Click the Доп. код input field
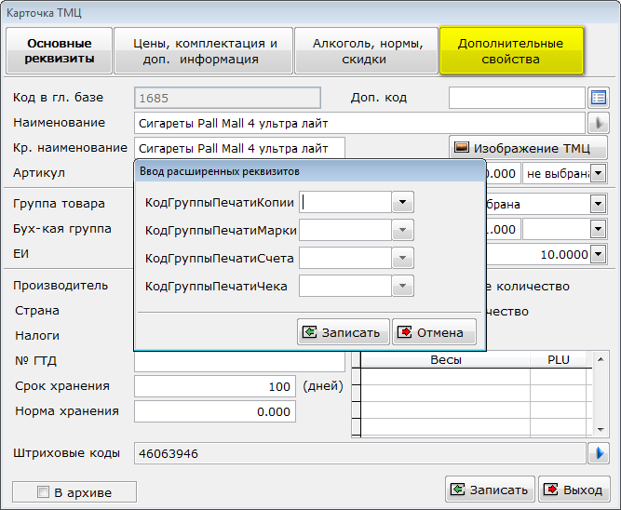This screenshot has width=621, height=510. (517, 98)
